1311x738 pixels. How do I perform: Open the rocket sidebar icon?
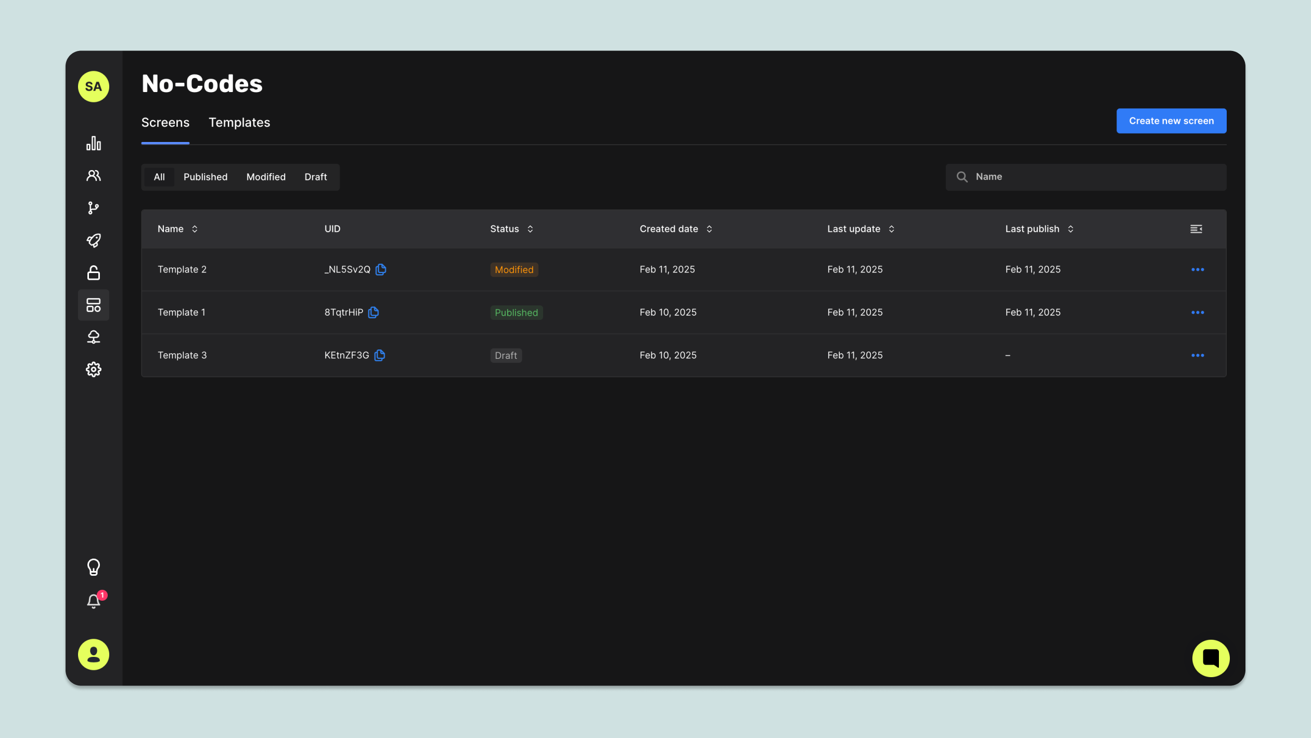[x=94, y=240]
